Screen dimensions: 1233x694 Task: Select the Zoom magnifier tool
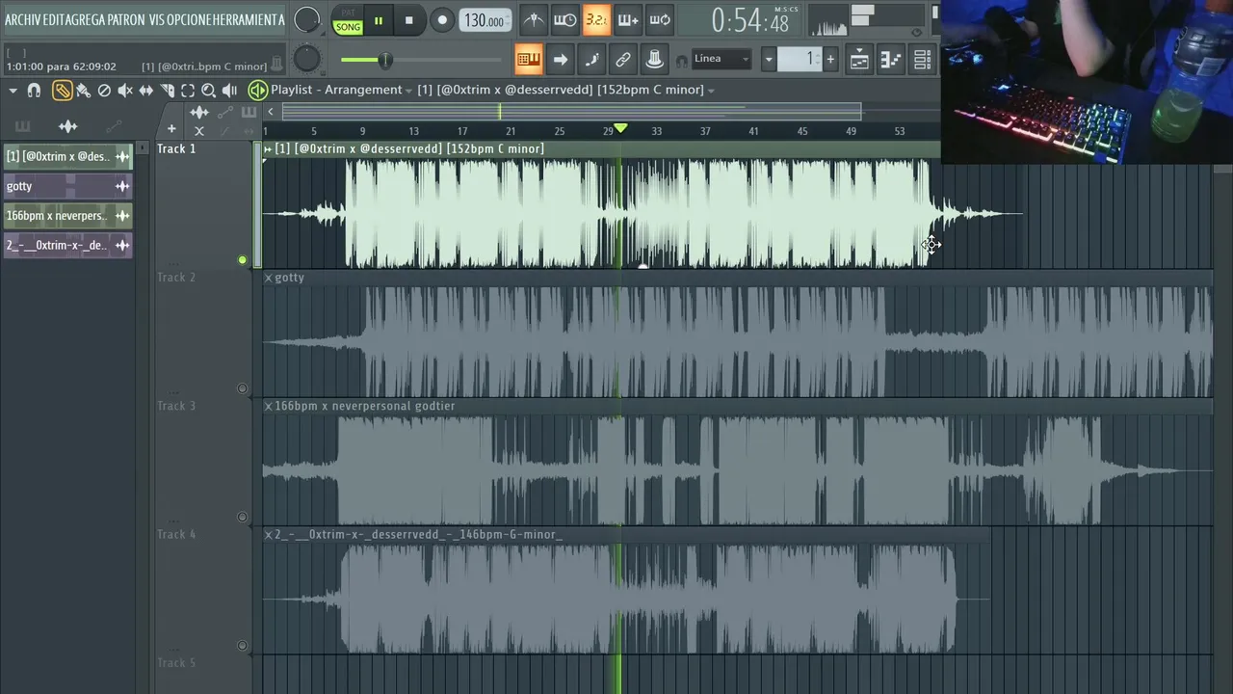(208, 91)
